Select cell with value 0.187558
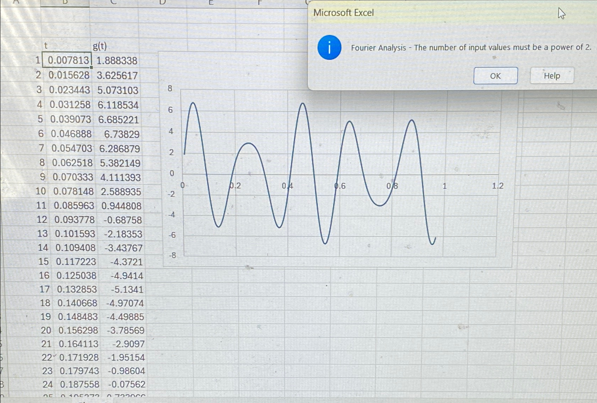Image resolution: width=597 pixels, height=403 pixels. 80,384
